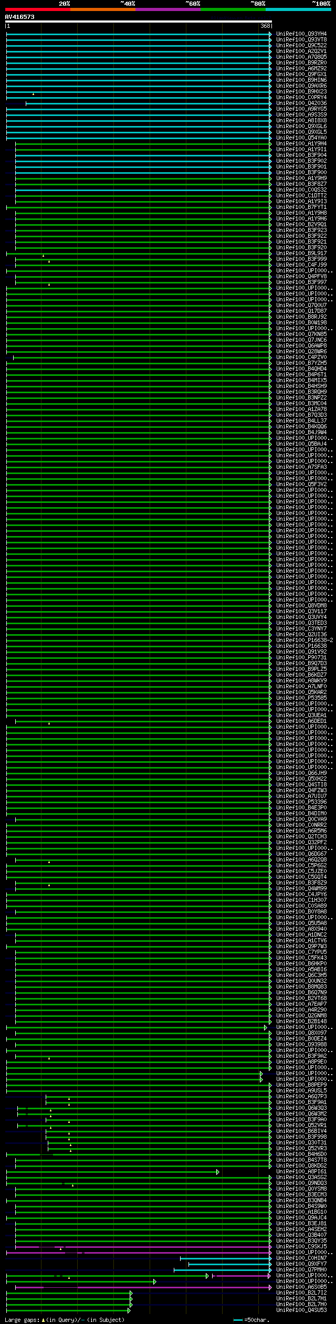Open hit UniRef100_A2Q2V1
The image size is (336, 1324).
click(x=301, y=51)
